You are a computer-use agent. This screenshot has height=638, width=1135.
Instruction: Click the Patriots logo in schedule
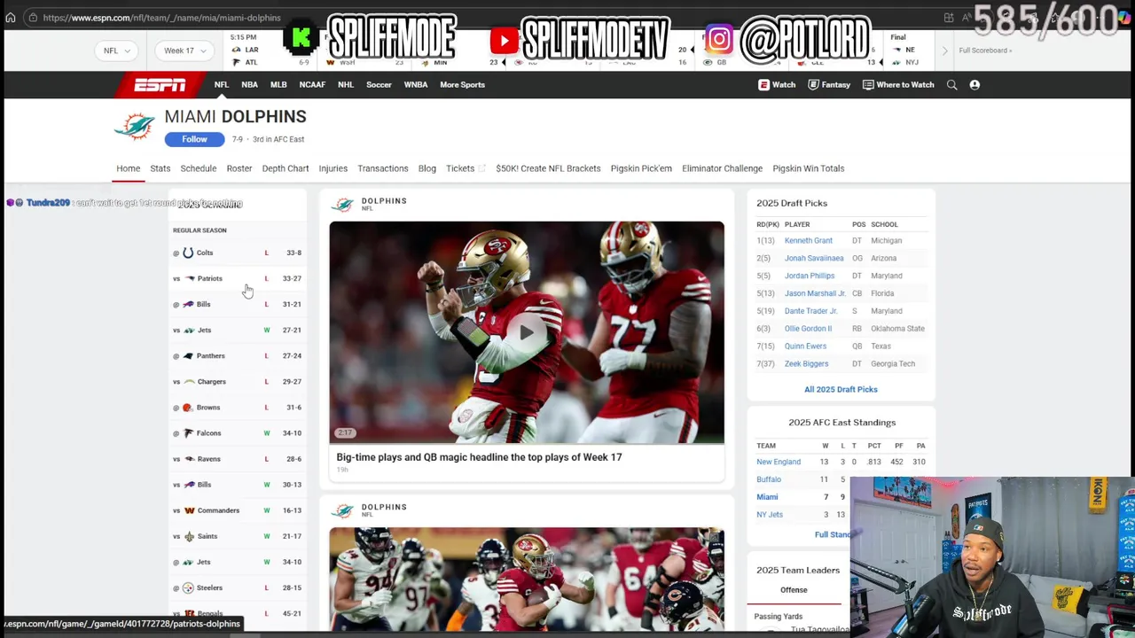click(189, 278)
